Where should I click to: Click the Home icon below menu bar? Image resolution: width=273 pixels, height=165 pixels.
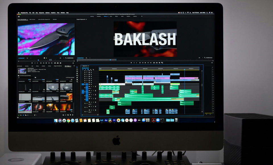click(19, 16)
